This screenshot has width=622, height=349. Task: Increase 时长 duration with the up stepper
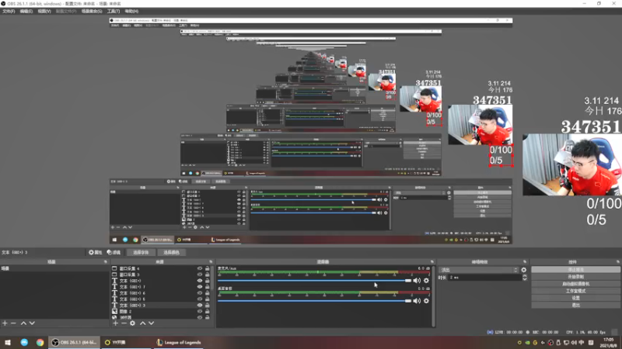coord(525,276)
